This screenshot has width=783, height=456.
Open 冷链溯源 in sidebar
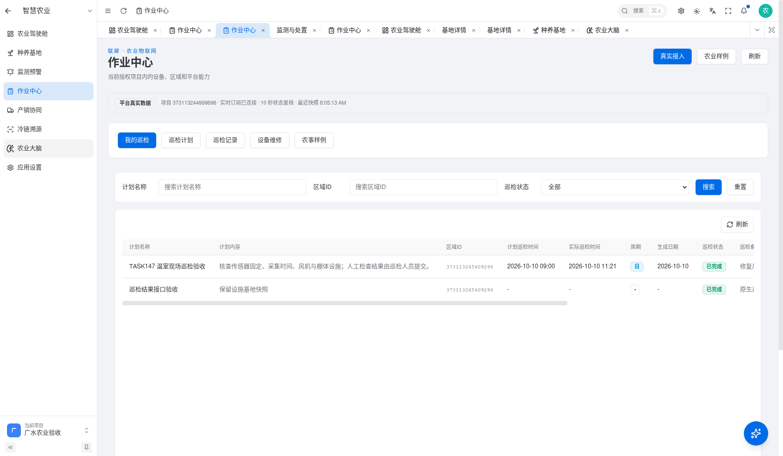[x=48, y=129]
